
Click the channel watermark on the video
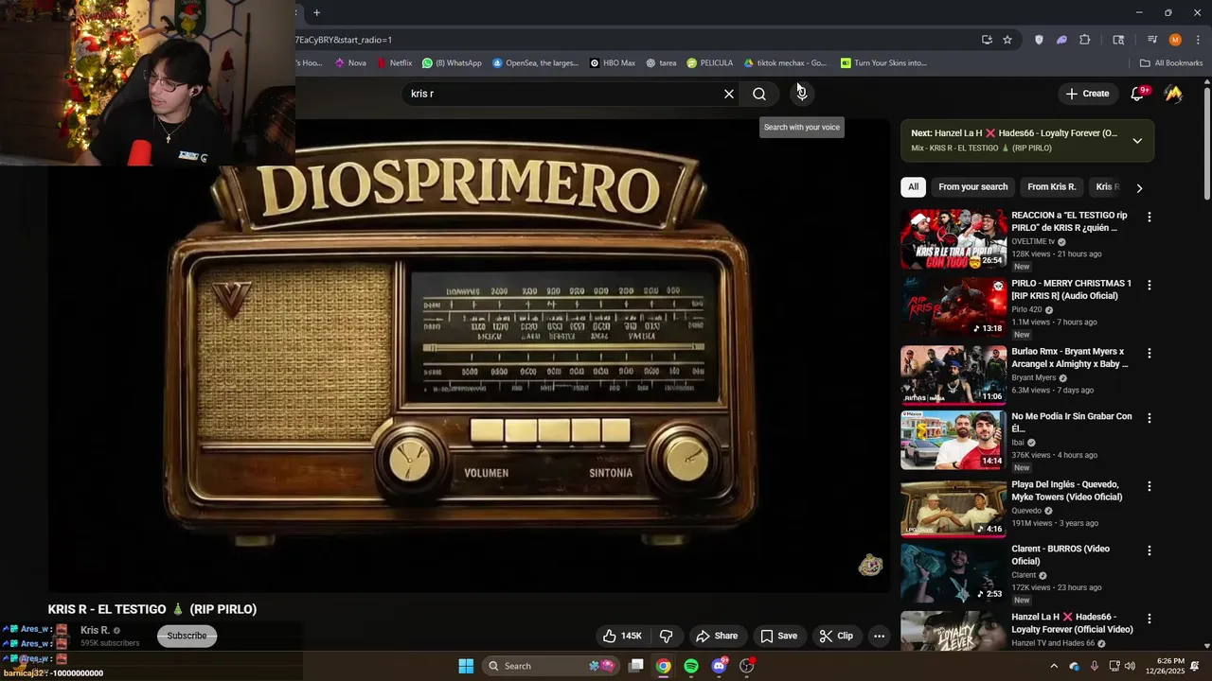click(x=870, y=566)
